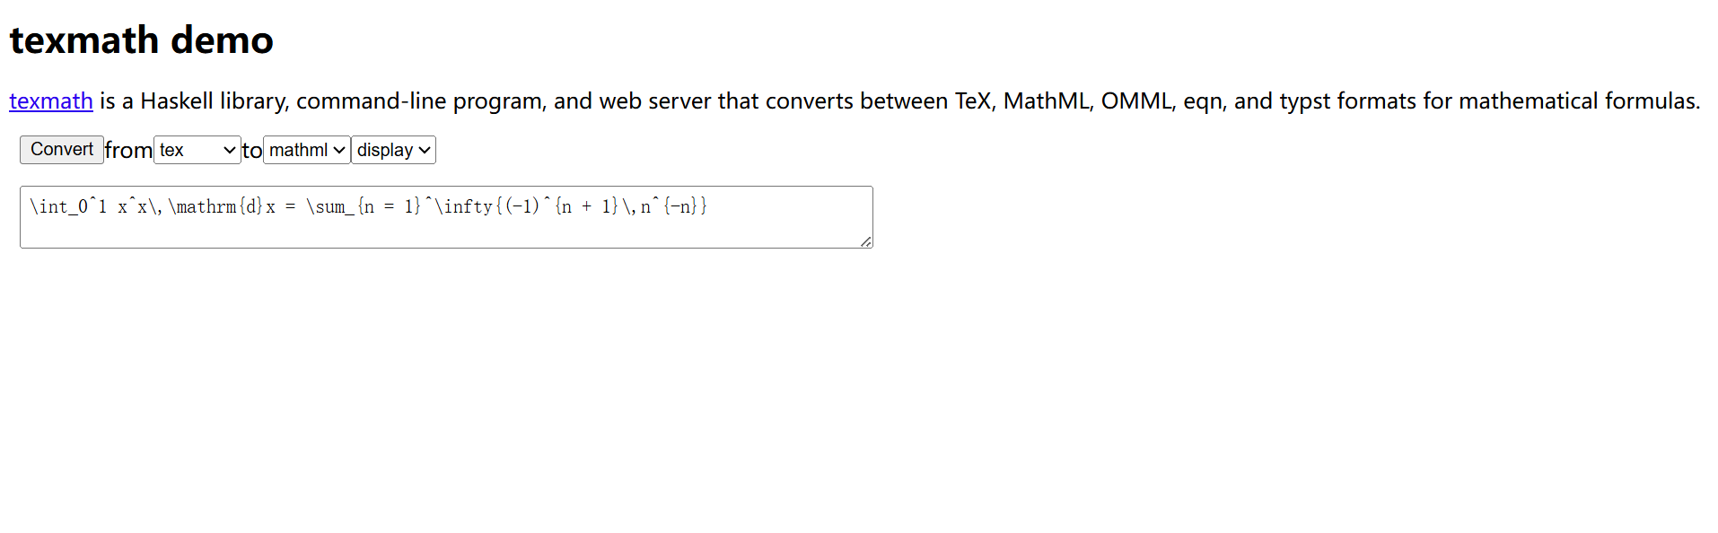The image size is (1718, 533).
Task: Click the chevron on the "mathml" dropdown
Action: pyautogui.click(x=337, y=150)
